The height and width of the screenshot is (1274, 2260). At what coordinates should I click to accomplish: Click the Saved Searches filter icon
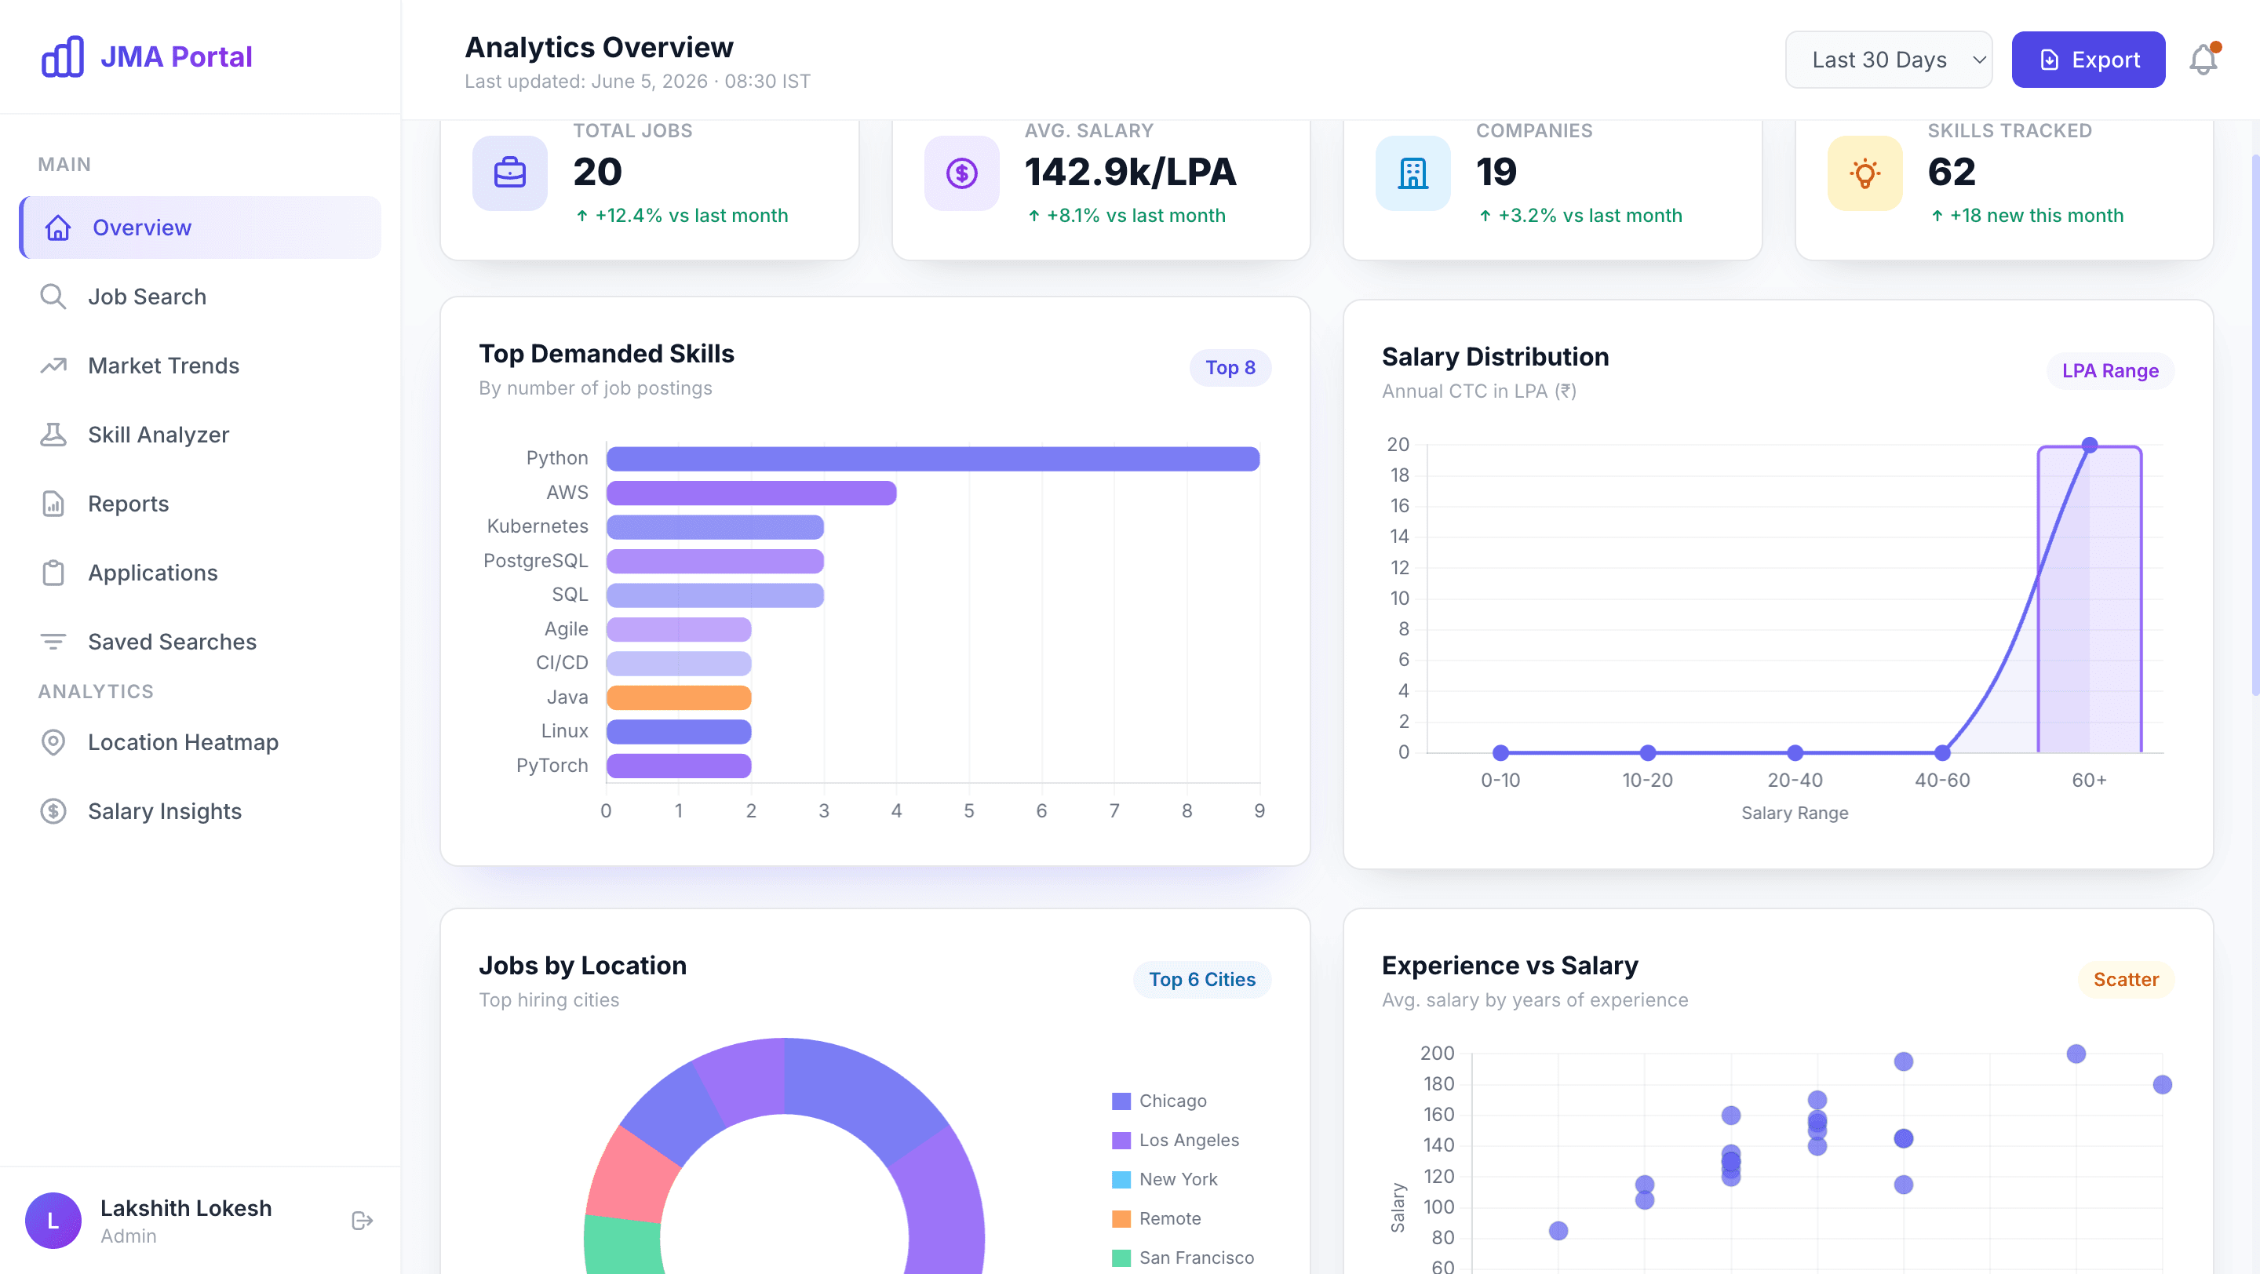pos(53,642)
